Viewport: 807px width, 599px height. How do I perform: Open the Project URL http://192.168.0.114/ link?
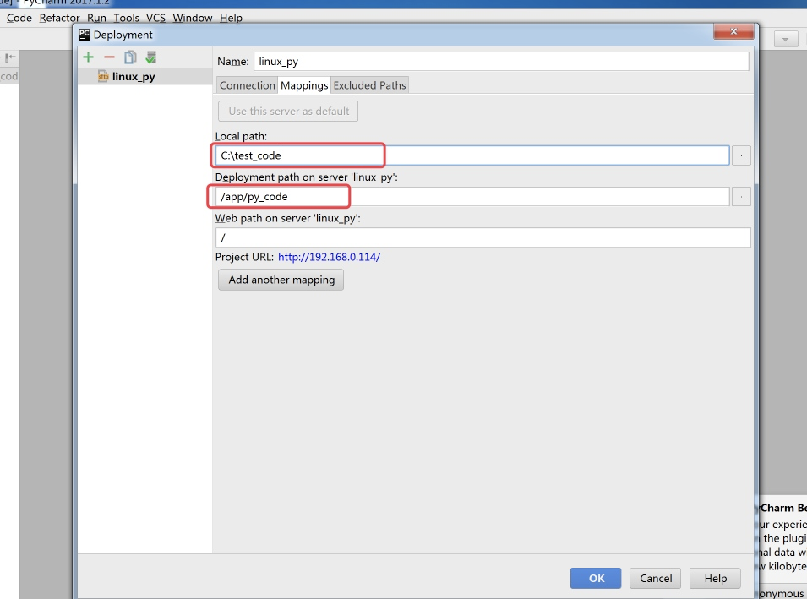click(329, 257)
